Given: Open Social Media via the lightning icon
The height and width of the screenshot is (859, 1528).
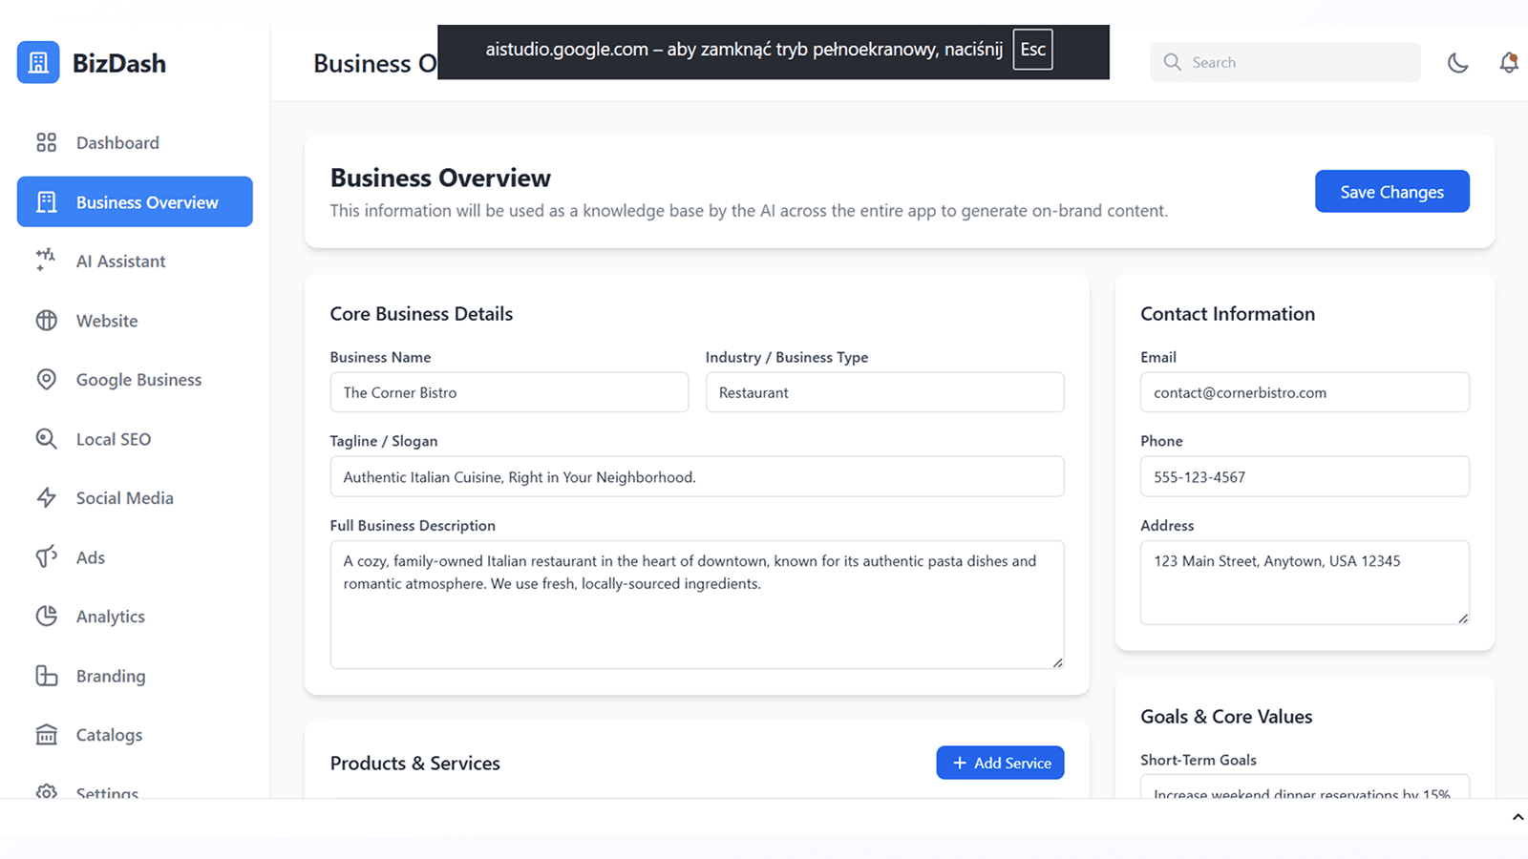Looking at the screenshot, I should pos(46,497).
